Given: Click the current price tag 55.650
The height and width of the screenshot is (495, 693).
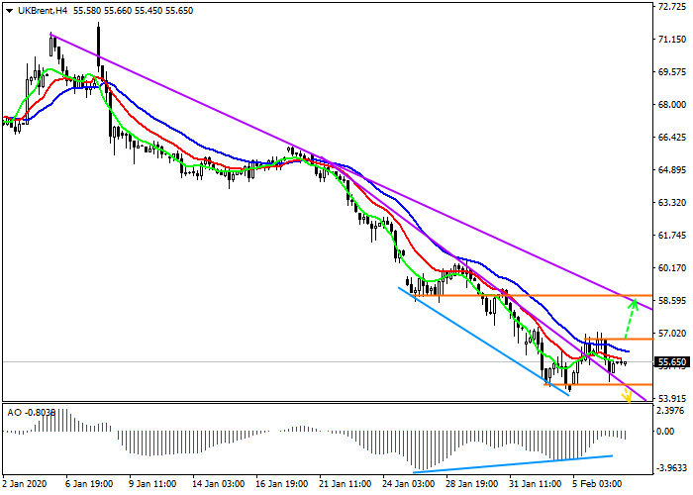Looking at the screenshot, I should point(671,362).
